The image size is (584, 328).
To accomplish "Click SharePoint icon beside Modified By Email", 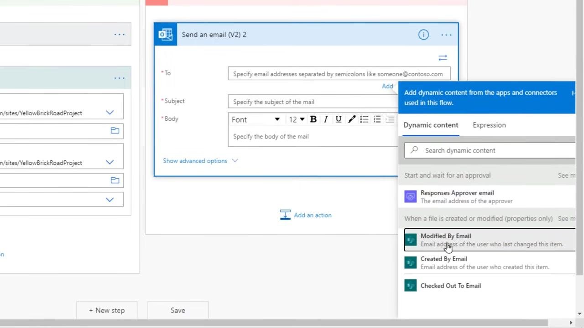I will click(411, 240).
